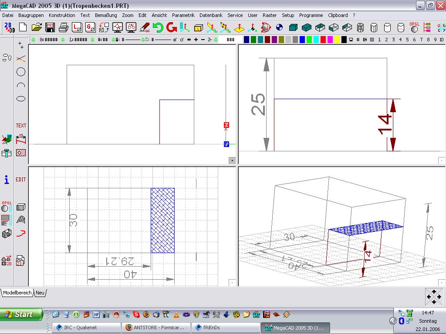
Task: Click the eraser delete icon
Action: pyautogui.click(x=145, y=28)
